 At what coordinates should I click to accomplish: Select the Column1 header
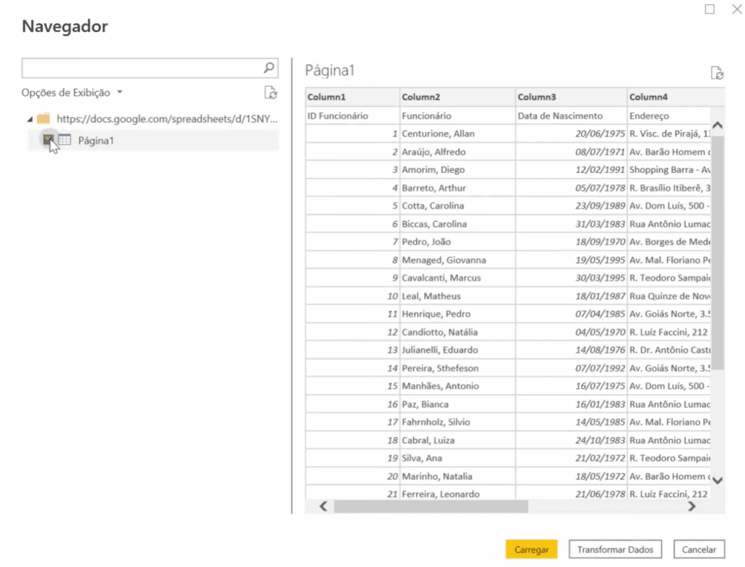(353, 97)
